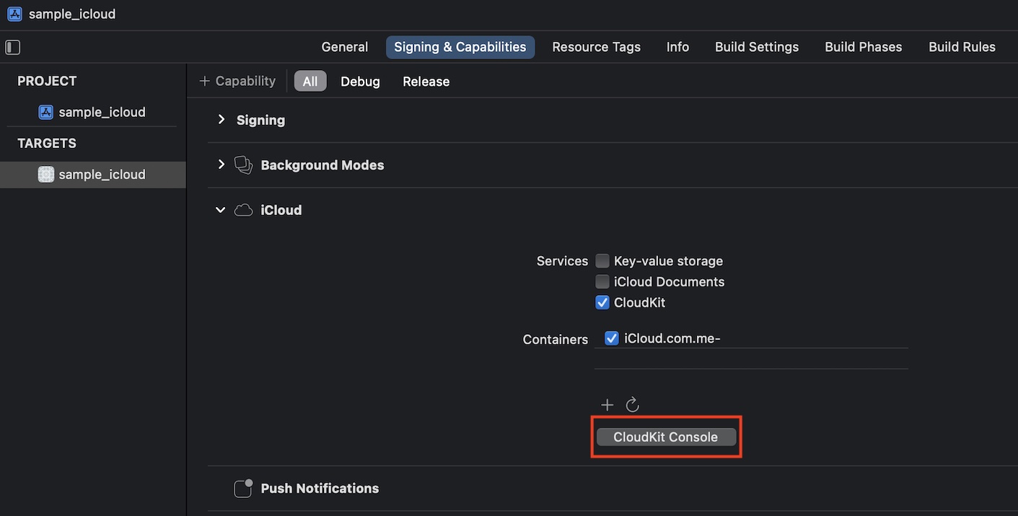Enable Key-value storage service

(x=602, y=261)
